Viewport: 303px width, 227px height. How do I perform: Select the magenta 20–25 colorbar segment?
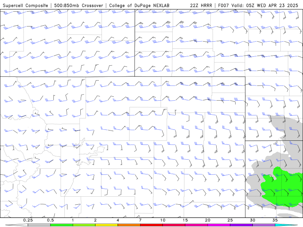(x=219, y=225)
